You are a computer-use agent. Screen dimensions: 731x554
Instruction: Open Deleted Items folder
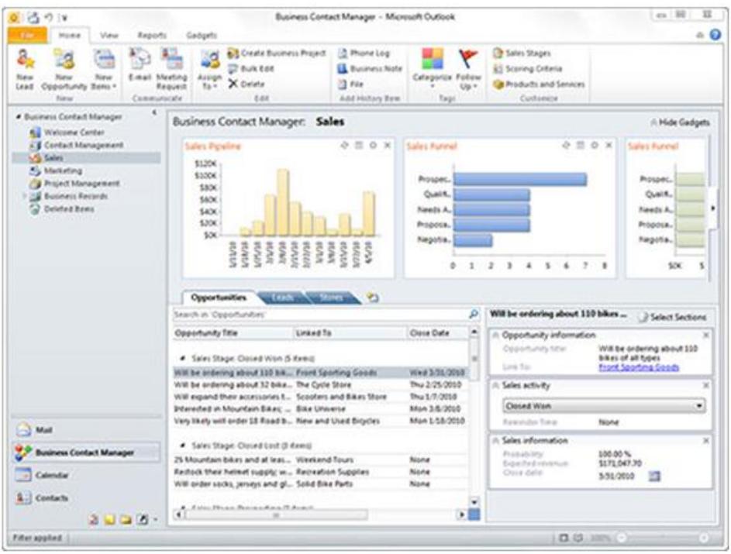point(62,208)
